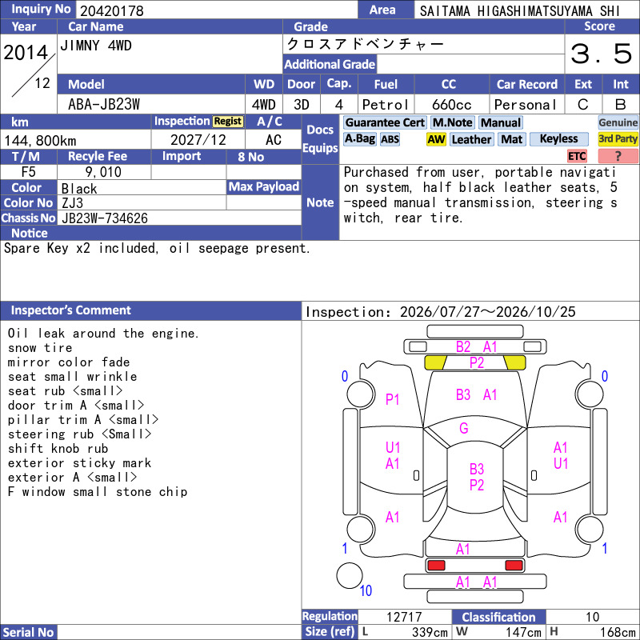This screenshot has height=640, width=640.
Task: Select the M.Note document badge
Action: pos(453,122)
